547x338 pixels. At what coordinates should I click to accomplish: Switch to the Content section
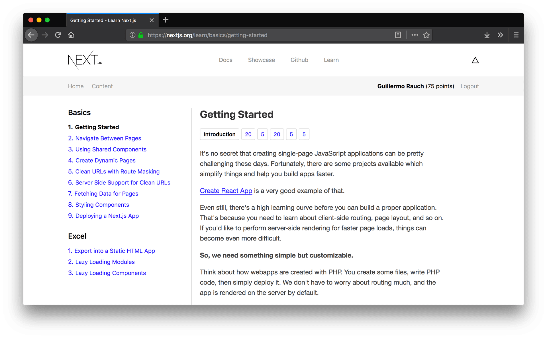[102, 86]
